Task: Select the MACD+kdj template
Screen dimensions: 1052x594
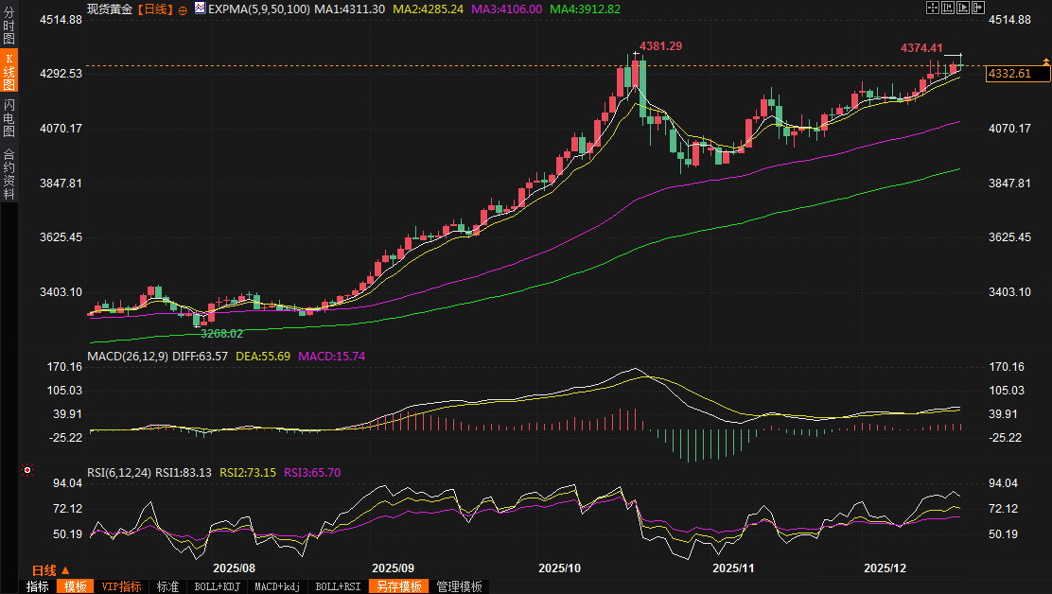Action: click(277, 586)
